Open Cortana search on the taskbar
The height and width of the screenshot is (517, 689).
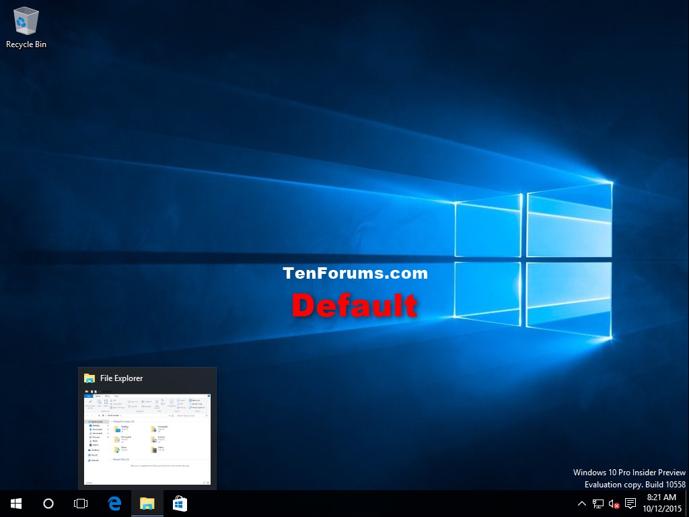48,503
